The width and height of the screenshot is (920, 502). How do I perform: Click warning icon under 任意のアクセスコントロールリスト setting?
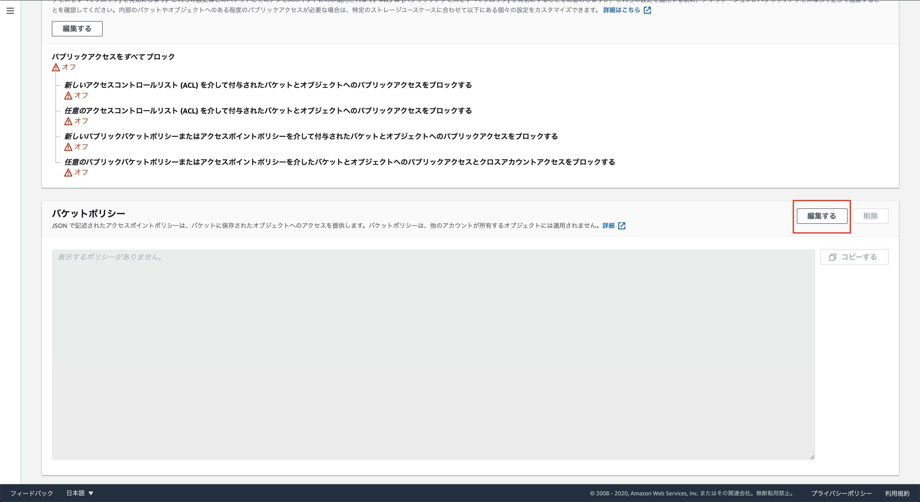[68, 121]
